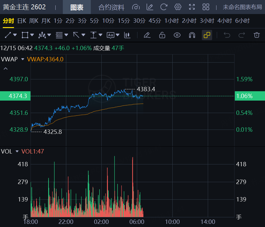Expand the line drawing tool dropdown
This screenshot has width=265, height=227.
(15, 35)
